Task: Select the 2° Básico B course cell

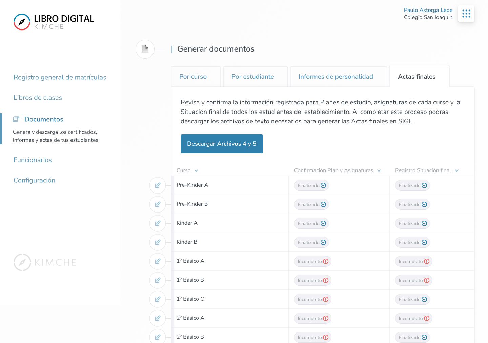Action: pos(231,336)
